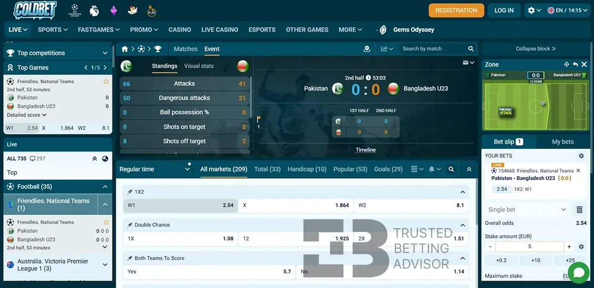This screenshot has height=288, width=594.
Task: Move the Zone widget with arrows icon
Action: pos(567,64)
